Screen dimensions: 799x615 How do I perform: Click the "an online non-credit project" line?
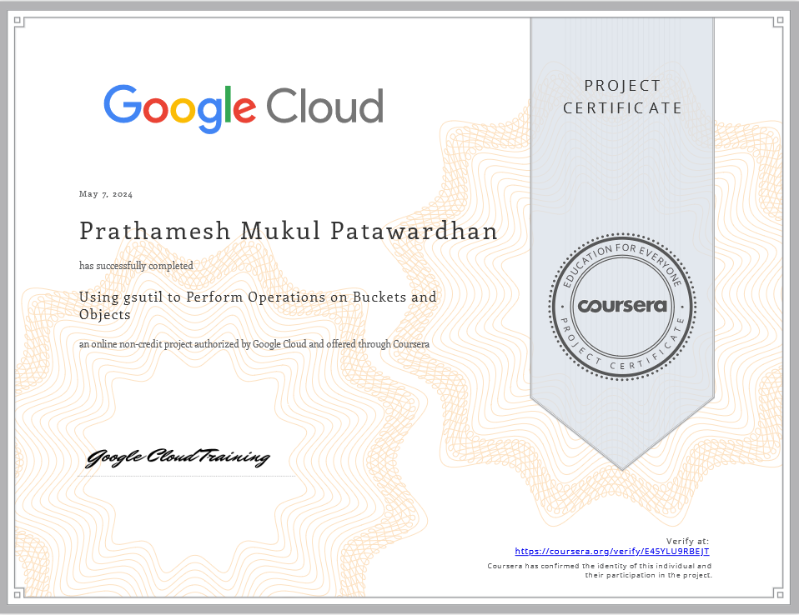click(x=254, y=344)
